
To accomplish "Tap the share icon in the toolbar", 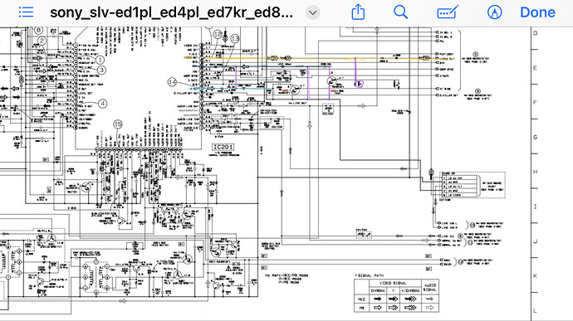I will tap(358, 12).
